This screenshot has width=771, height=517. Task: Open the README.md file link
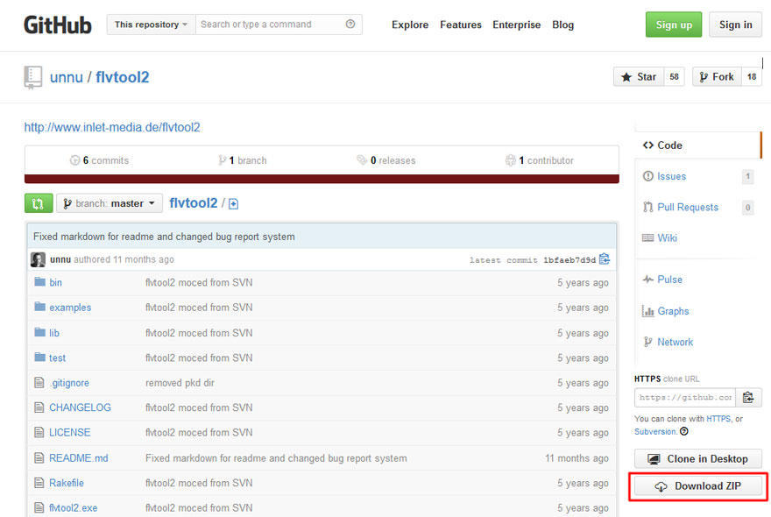tap(79, 458)
